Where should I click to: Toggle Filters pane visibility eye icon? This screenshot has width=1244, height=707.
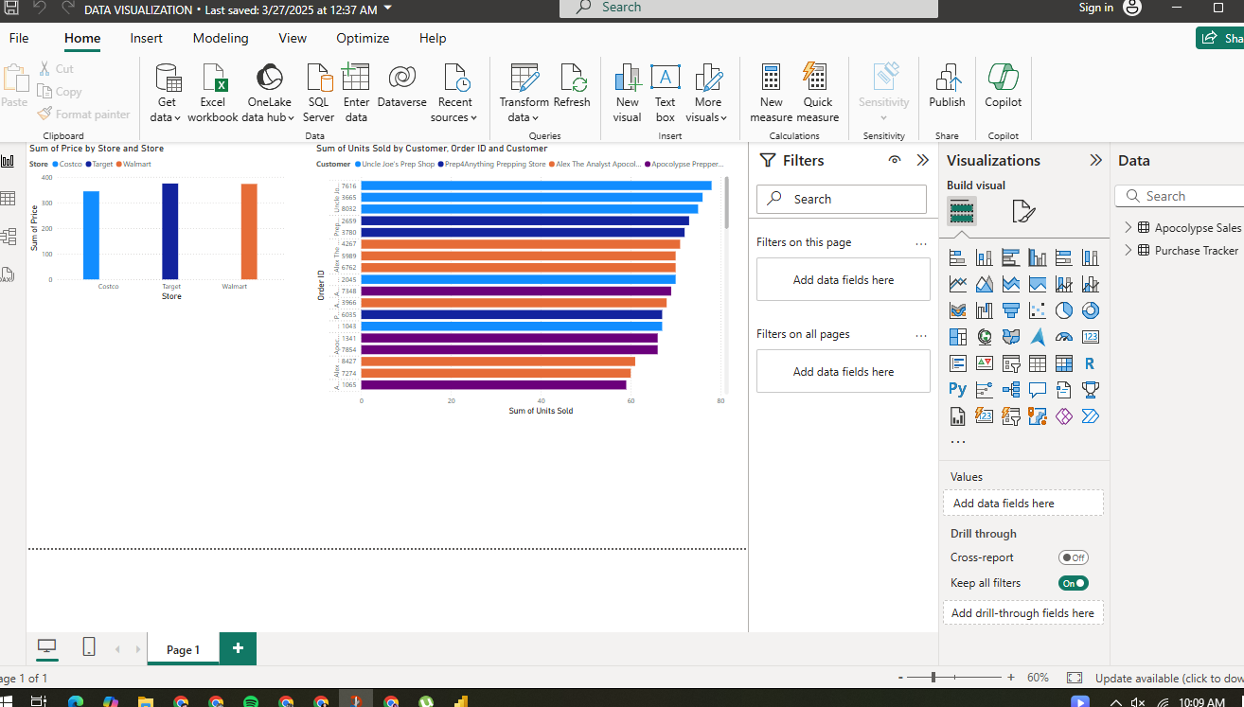pyautogui.click(x=895, y=160)
